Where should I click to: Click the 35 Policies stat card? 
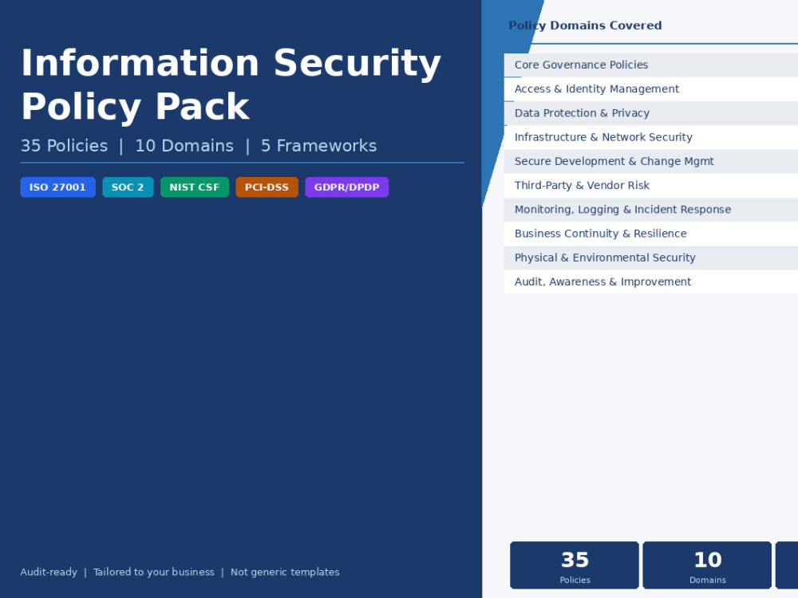coord(575,565)
